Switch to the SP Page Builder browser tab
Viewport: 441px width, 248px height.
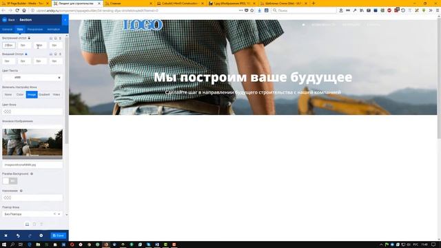pos(25,3)
